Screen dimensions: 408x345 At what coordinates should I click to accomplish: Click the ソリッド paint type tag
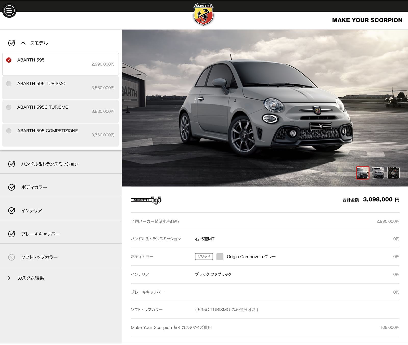click(x=204, y=256)
